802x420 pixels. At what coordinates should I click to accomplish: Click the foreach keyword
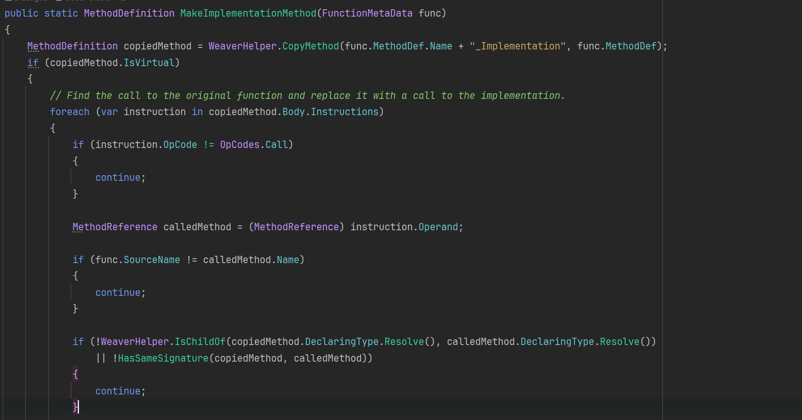(69, 111)
